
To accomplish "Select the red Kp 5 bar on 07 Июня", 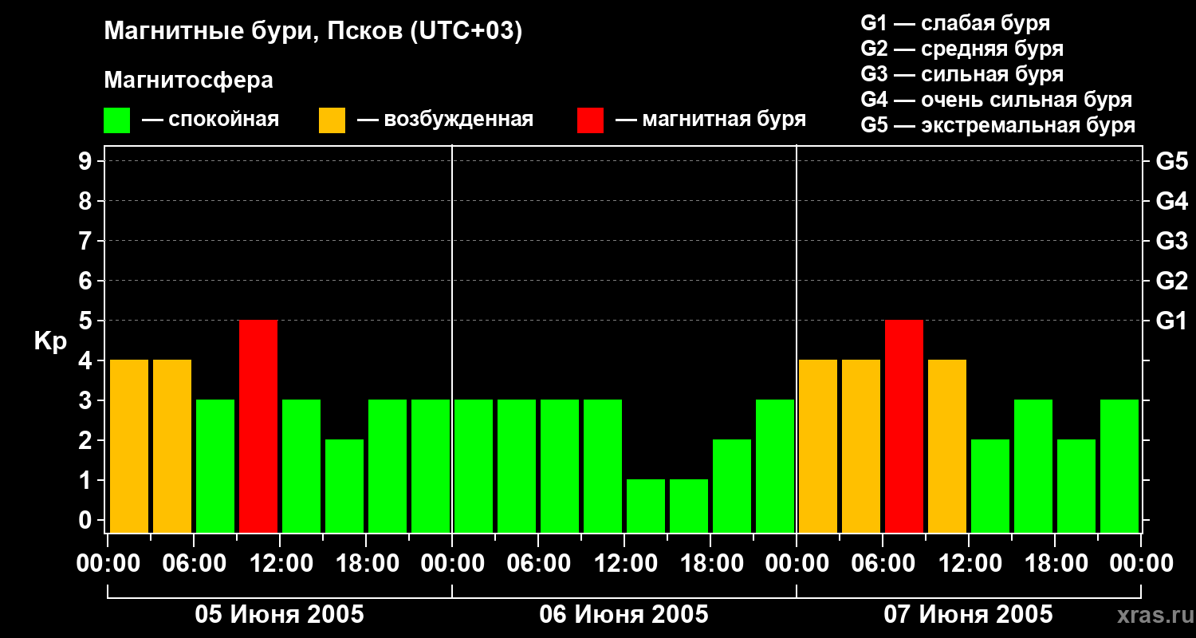I will [904, 426].
